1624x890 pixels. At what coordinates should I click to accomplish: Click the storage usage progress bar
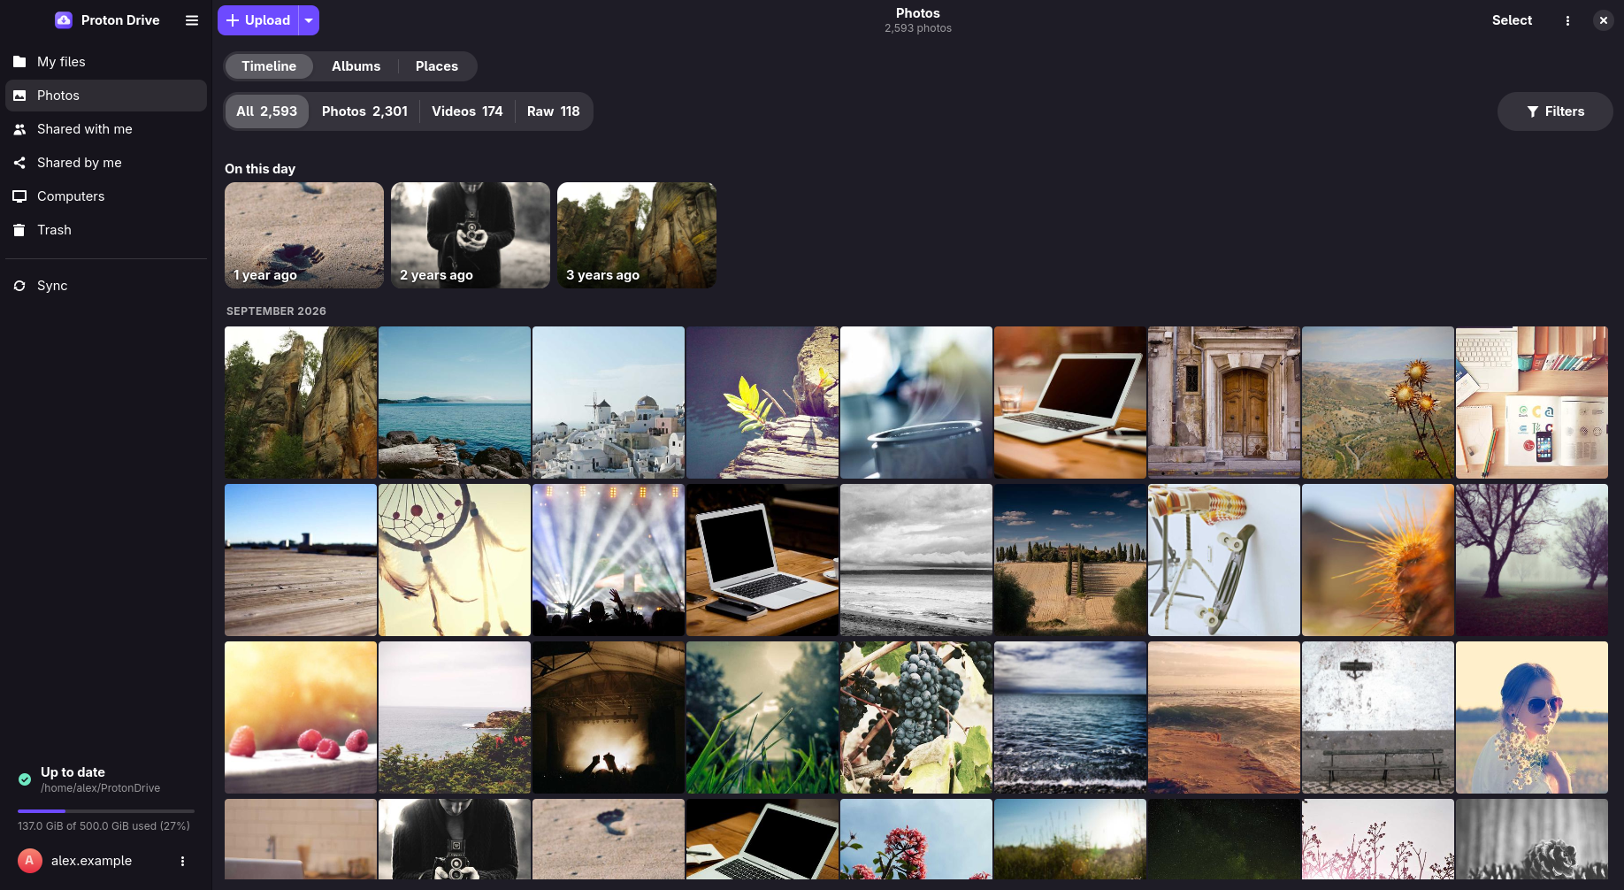[x=106, y=811]
